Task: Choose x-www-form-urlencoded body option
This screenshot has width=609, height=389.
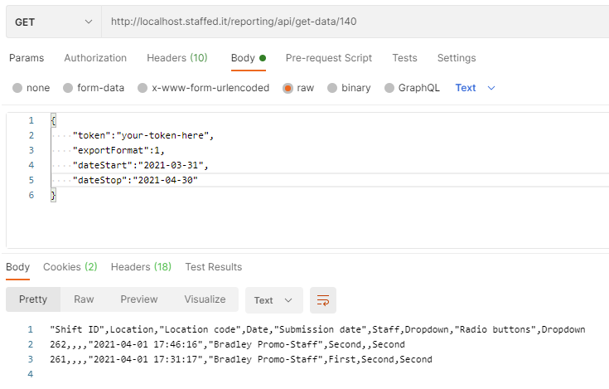Action: point(143,88)
